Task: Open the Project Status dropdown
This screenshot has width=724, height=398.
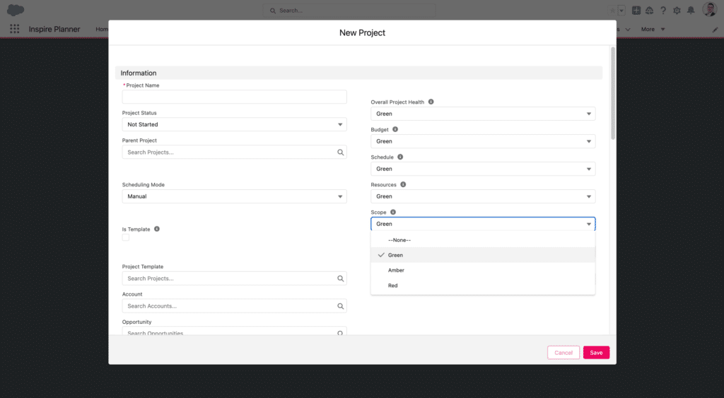Action: pyautogui.click(x=234, y=125)
